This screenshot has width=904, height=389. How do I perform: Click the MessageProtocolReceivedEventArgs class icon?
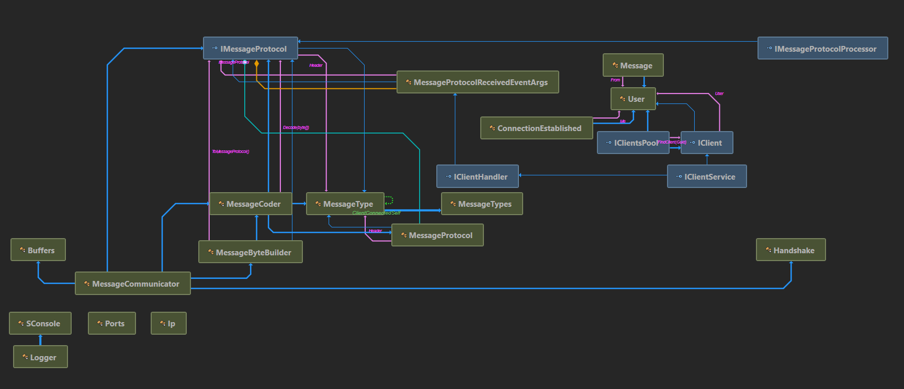pyautogui.click(x=408, y=82)
